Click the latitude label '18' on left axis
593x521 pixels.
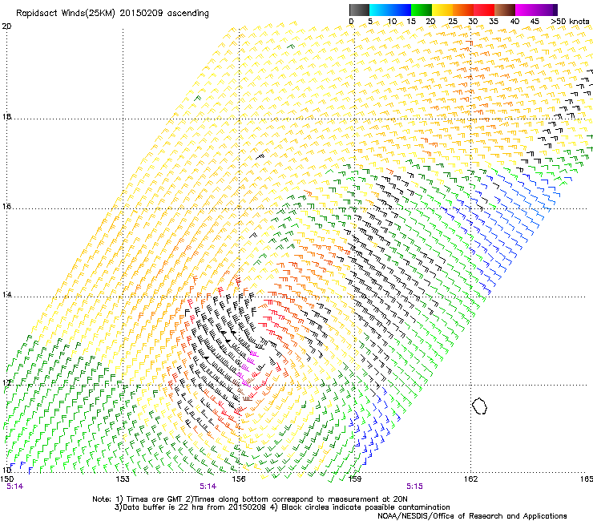coord(6,116)
